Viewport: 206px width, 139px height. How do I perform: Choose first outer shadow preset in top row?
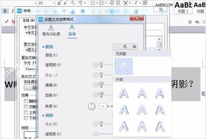tap(123, 93)
